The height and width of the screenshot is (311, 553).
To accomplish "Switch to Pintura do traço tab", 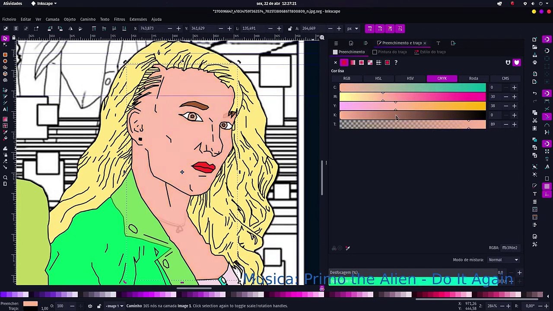I will 390,52.
